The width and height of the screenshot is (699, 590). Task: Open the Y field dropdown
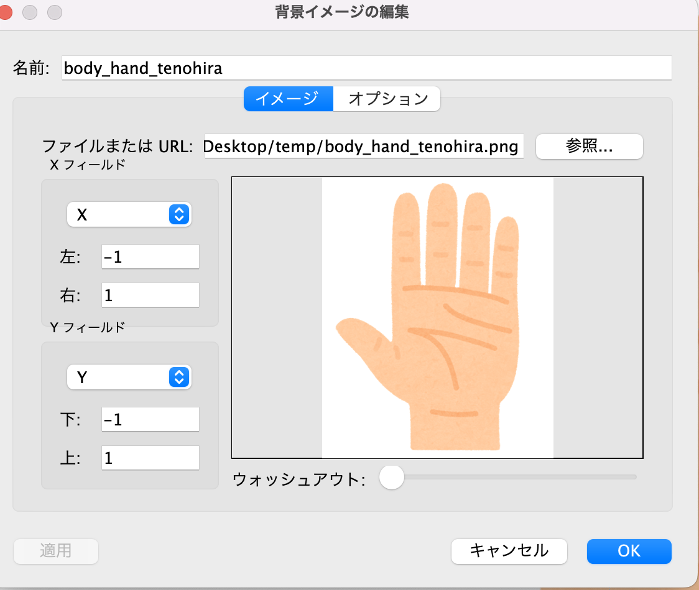tap(129, 377)
